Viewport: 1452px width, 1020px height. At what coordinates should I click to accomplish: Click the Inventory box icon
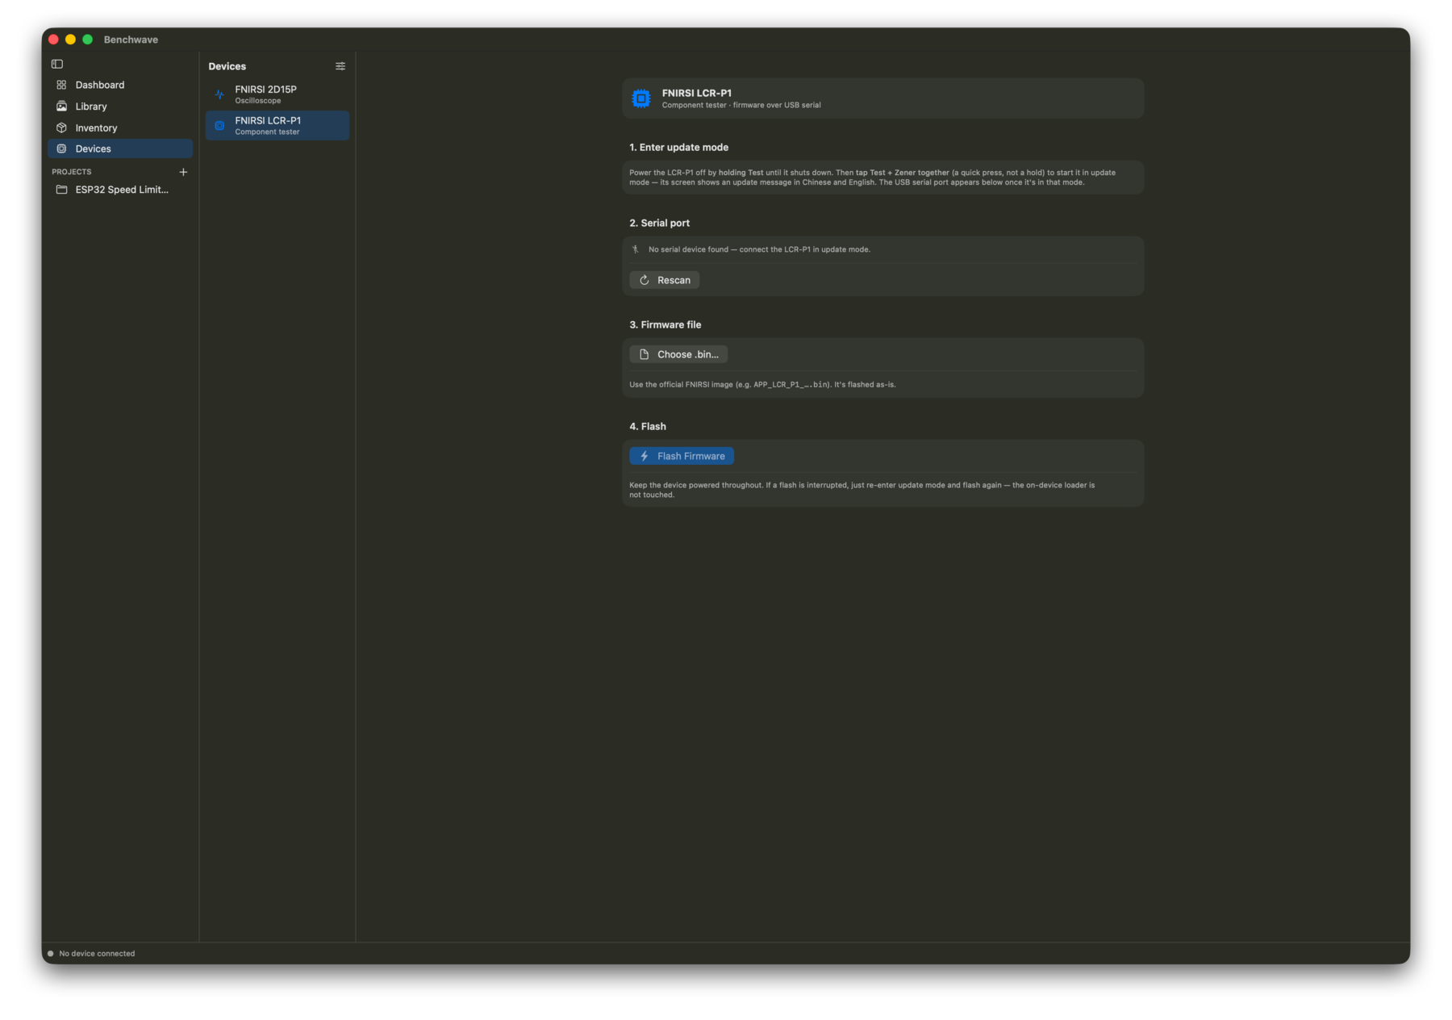coord(61,127)
